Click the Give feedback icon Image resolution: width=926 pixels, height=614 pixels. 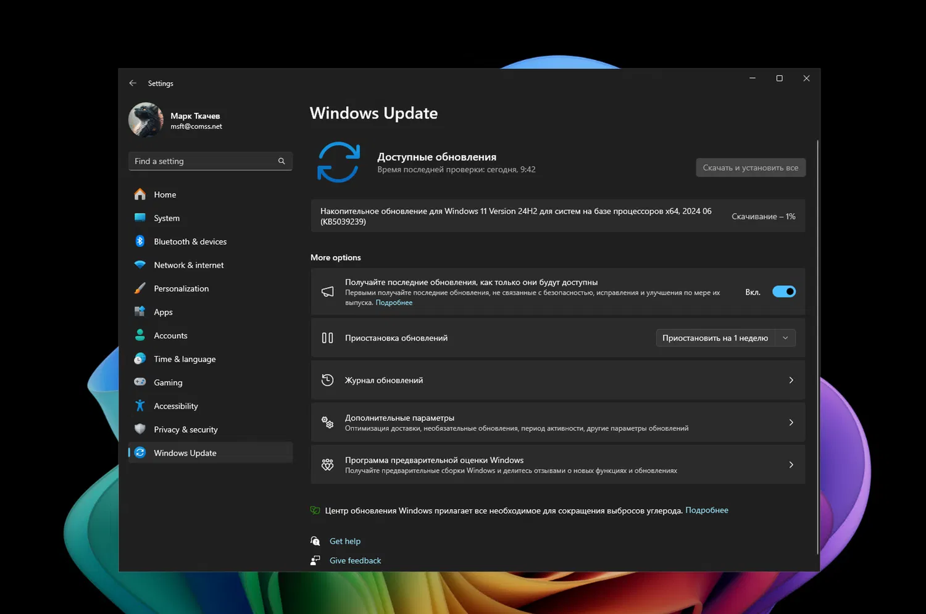point(315,560)
